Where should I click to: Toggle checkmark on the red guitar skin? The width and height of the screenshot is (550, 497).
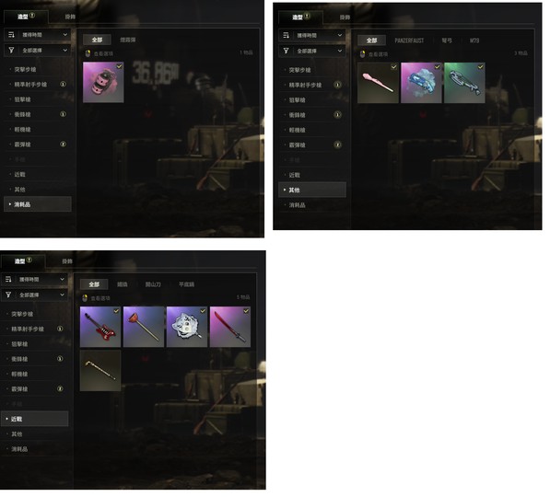tap(116, 311)
